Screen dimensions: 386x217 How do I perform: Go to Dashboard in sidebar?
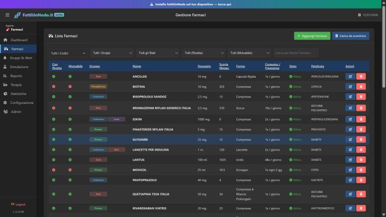point(18,40)
